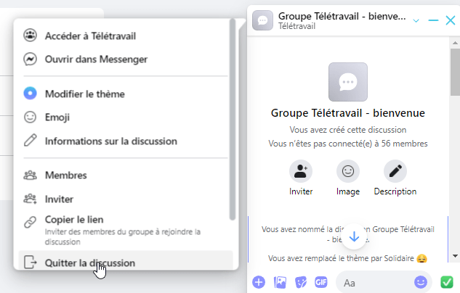Expand chat settings chevron in header
The height and width of the screenshot is (293, 460).
coord(416,20)
